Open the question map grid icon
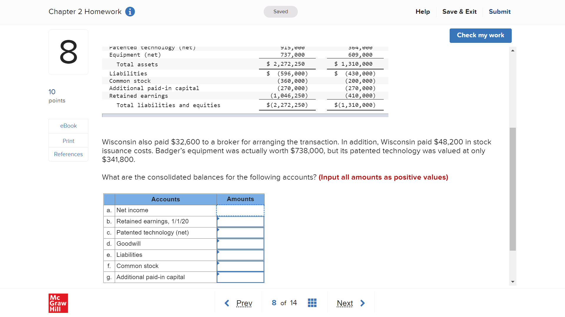Screen dimensions: 565x317 pos(312,303)
